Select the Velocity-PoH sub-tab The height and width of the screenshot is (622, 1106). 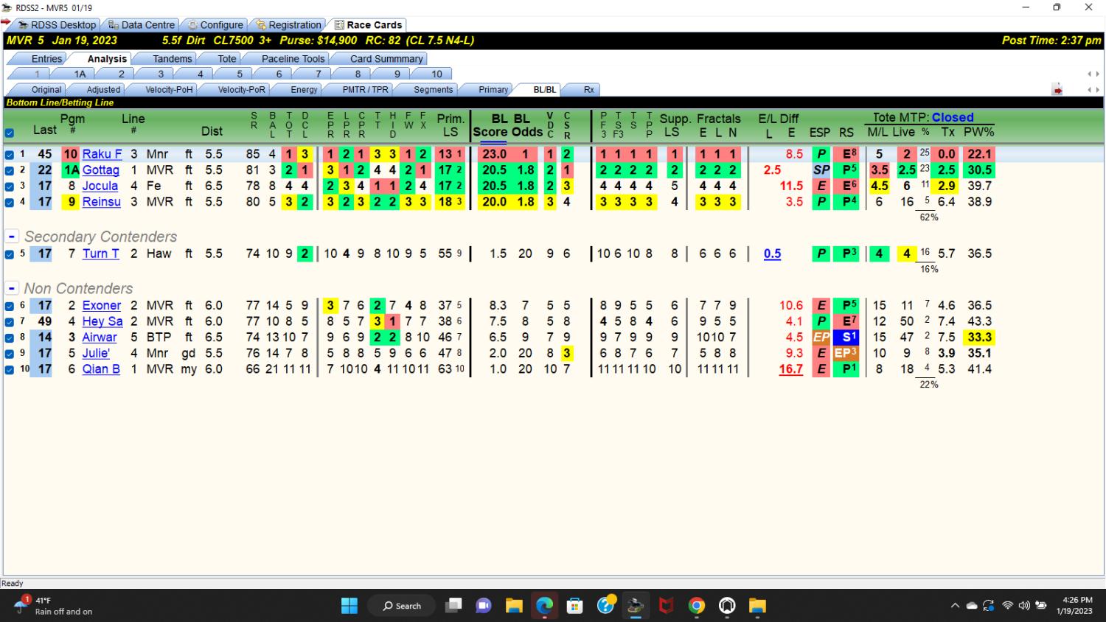tap(169, 90)
